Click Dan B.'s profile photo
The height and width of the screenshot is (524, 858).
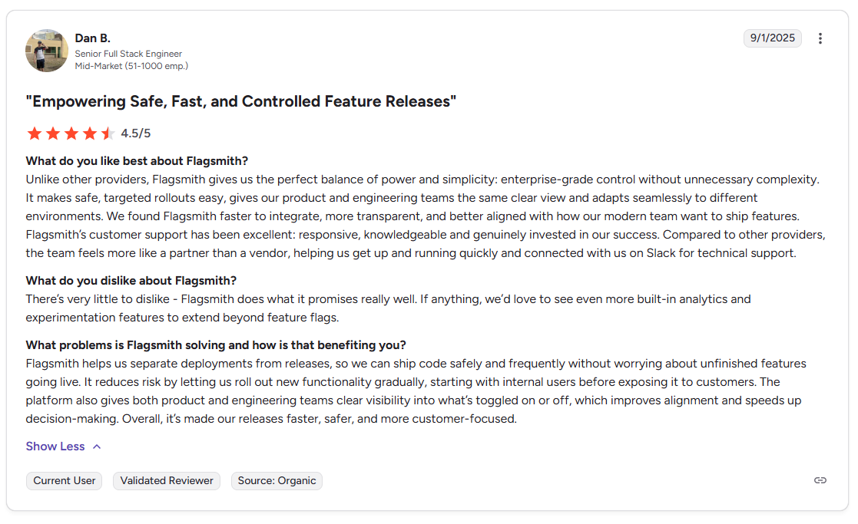click(47, 51)
